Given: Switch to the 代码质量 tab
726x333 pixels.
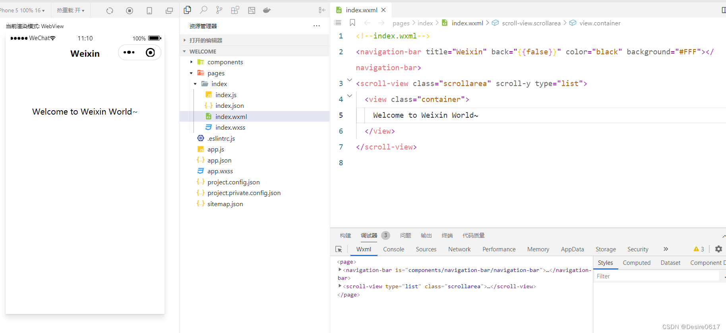Looking at the screenshot, I should (x=473, y=235).
